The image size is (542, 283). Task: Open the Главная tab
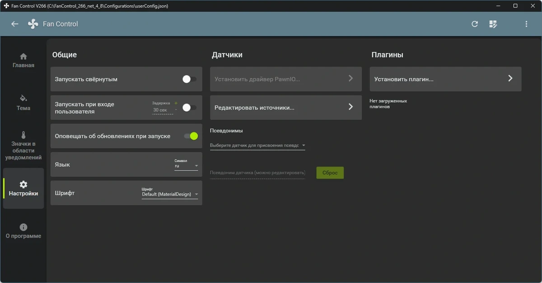pos(23,60)
